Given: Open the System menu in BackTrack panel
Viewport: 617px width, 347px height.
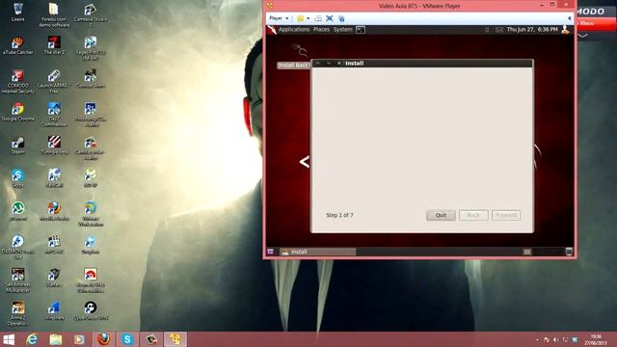Looking at the screenshot, I should pos(343,30).
